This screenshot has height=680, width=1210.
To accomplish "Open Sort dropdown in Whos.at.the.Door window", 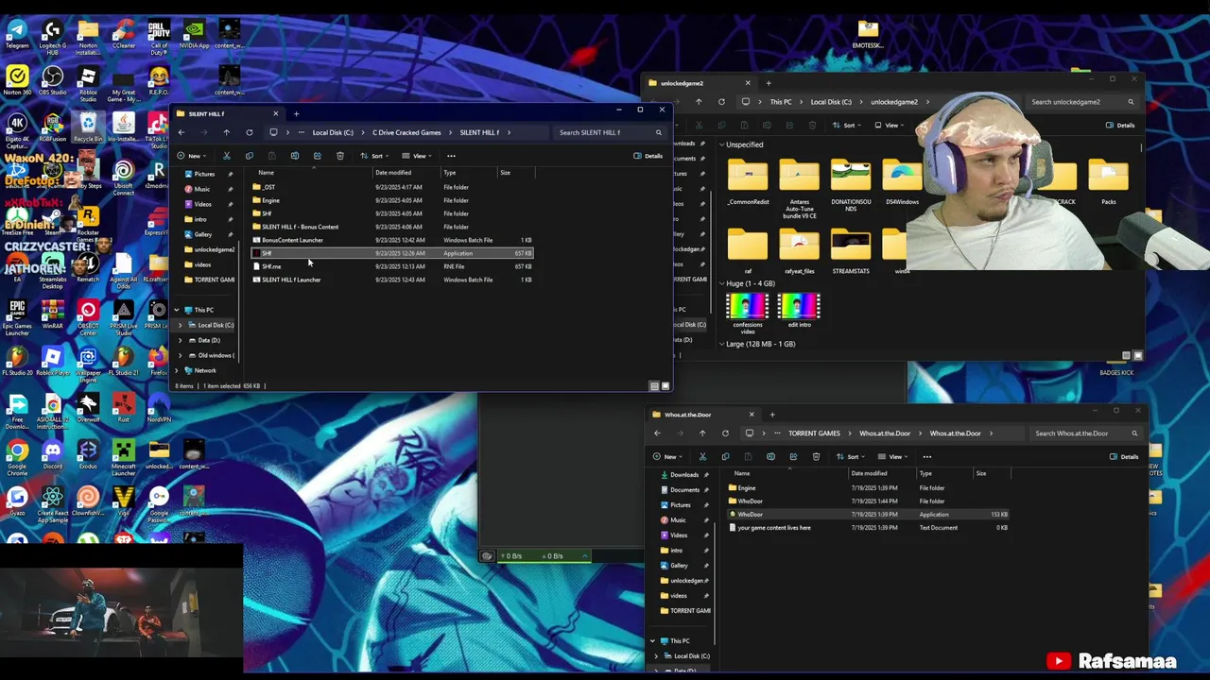I will tap(850, 457).
